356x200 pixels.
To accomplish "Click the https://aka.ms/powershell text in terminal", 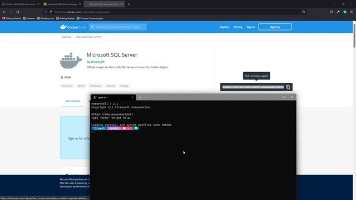I will point(112,114).
